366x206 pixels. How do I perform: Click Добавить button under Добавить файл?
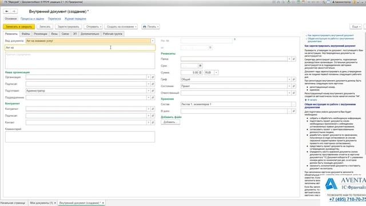170,122
